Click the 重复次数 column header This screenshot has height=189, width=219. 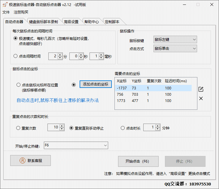pos(154,81)
